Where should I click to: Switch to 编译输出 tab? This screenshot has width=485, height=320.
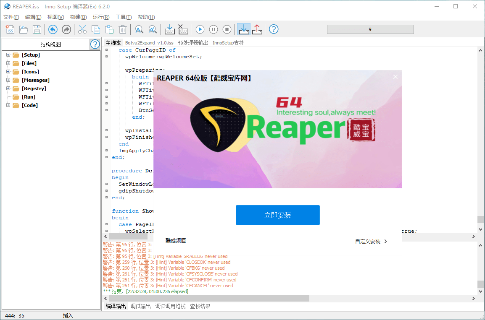click(116, 306)
